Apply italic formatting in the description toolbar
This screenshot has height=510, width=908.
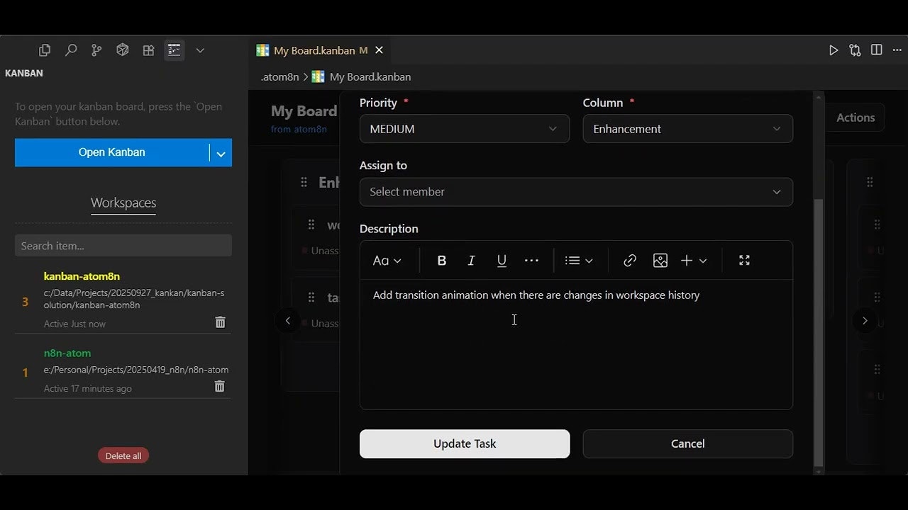pos(471,260)
